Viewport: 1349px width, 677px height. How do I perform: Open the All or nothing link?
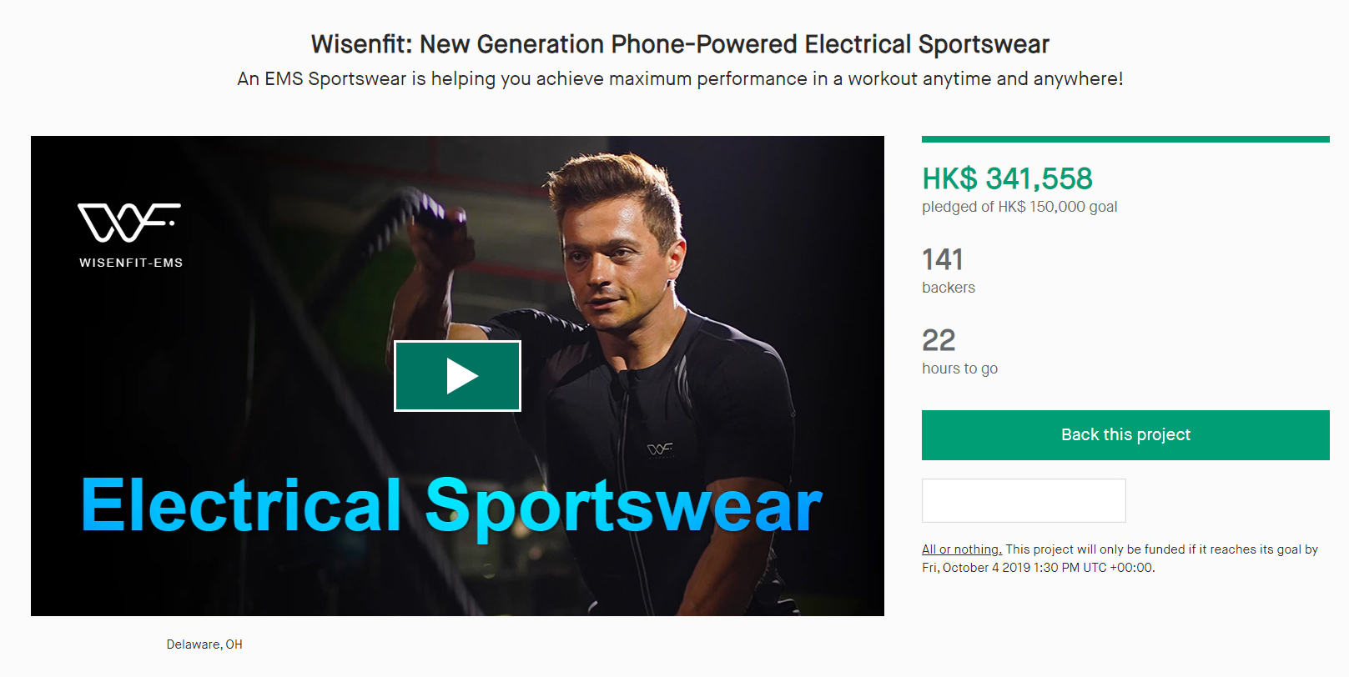pyautogui.click(x=961, y=549)
